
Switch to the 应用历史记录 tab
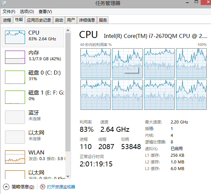click(x=39, y=20)
